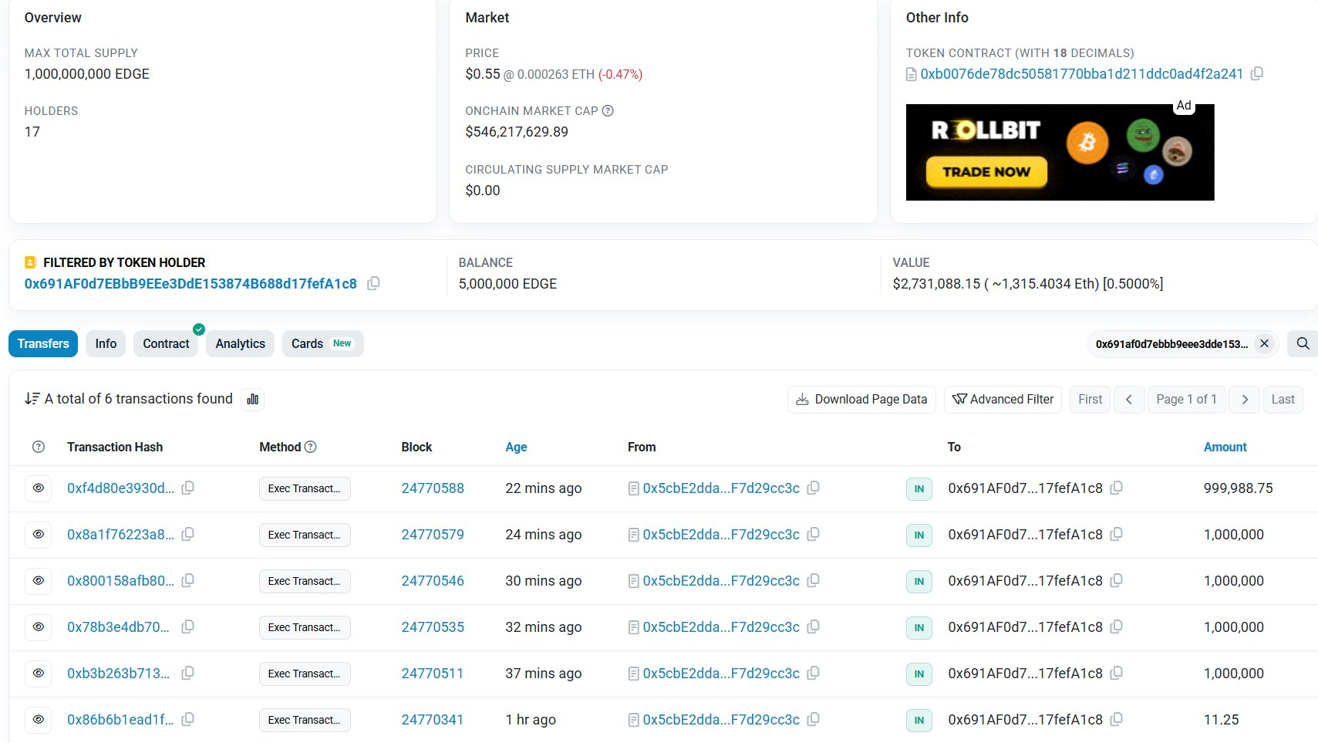Preview the first transaction with the eye icon
This screenshot has height=743, width=1318.
click(x=38, y=488)
